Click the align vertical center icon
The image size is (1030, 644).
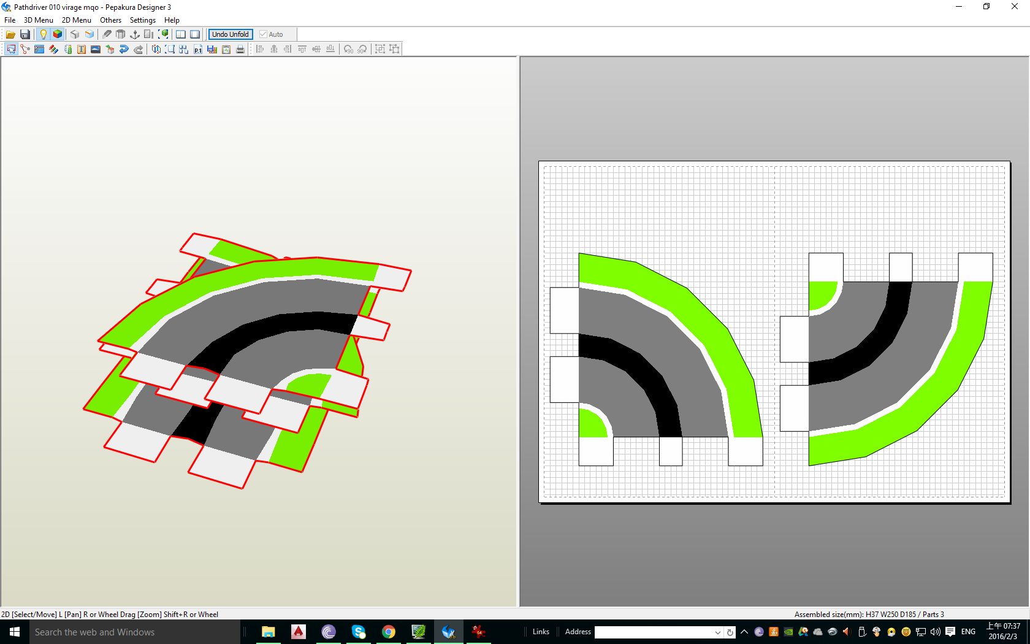316,49
